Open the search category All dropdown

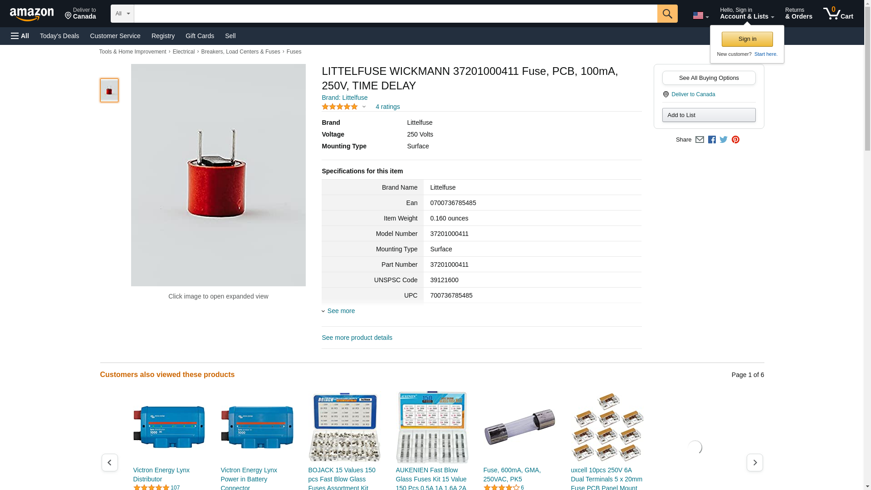[122, 14]
